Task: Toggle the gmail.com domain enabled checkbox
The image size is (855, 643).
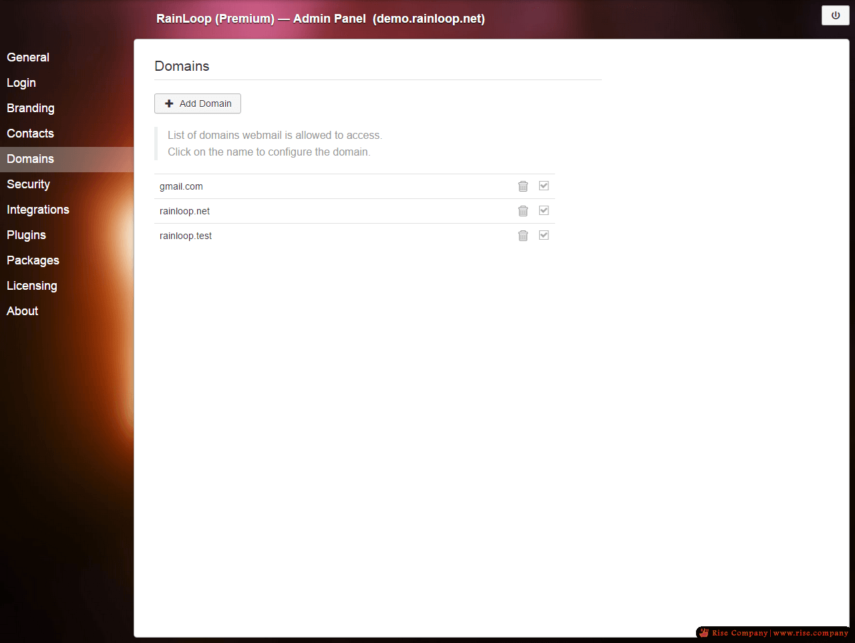Action: click(544, 186)
